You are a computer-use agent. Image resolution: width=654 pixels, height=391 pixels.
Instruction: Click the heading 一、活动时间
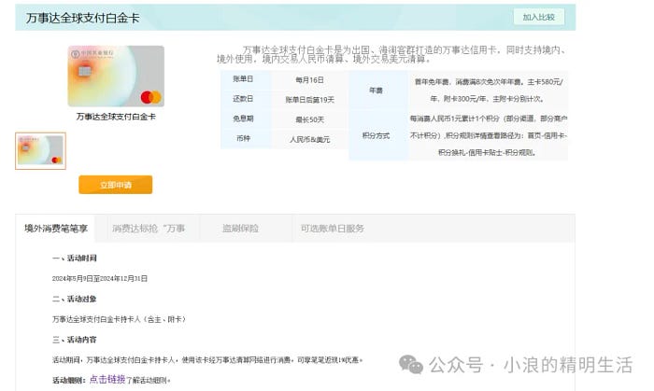[x=74, y=258]
